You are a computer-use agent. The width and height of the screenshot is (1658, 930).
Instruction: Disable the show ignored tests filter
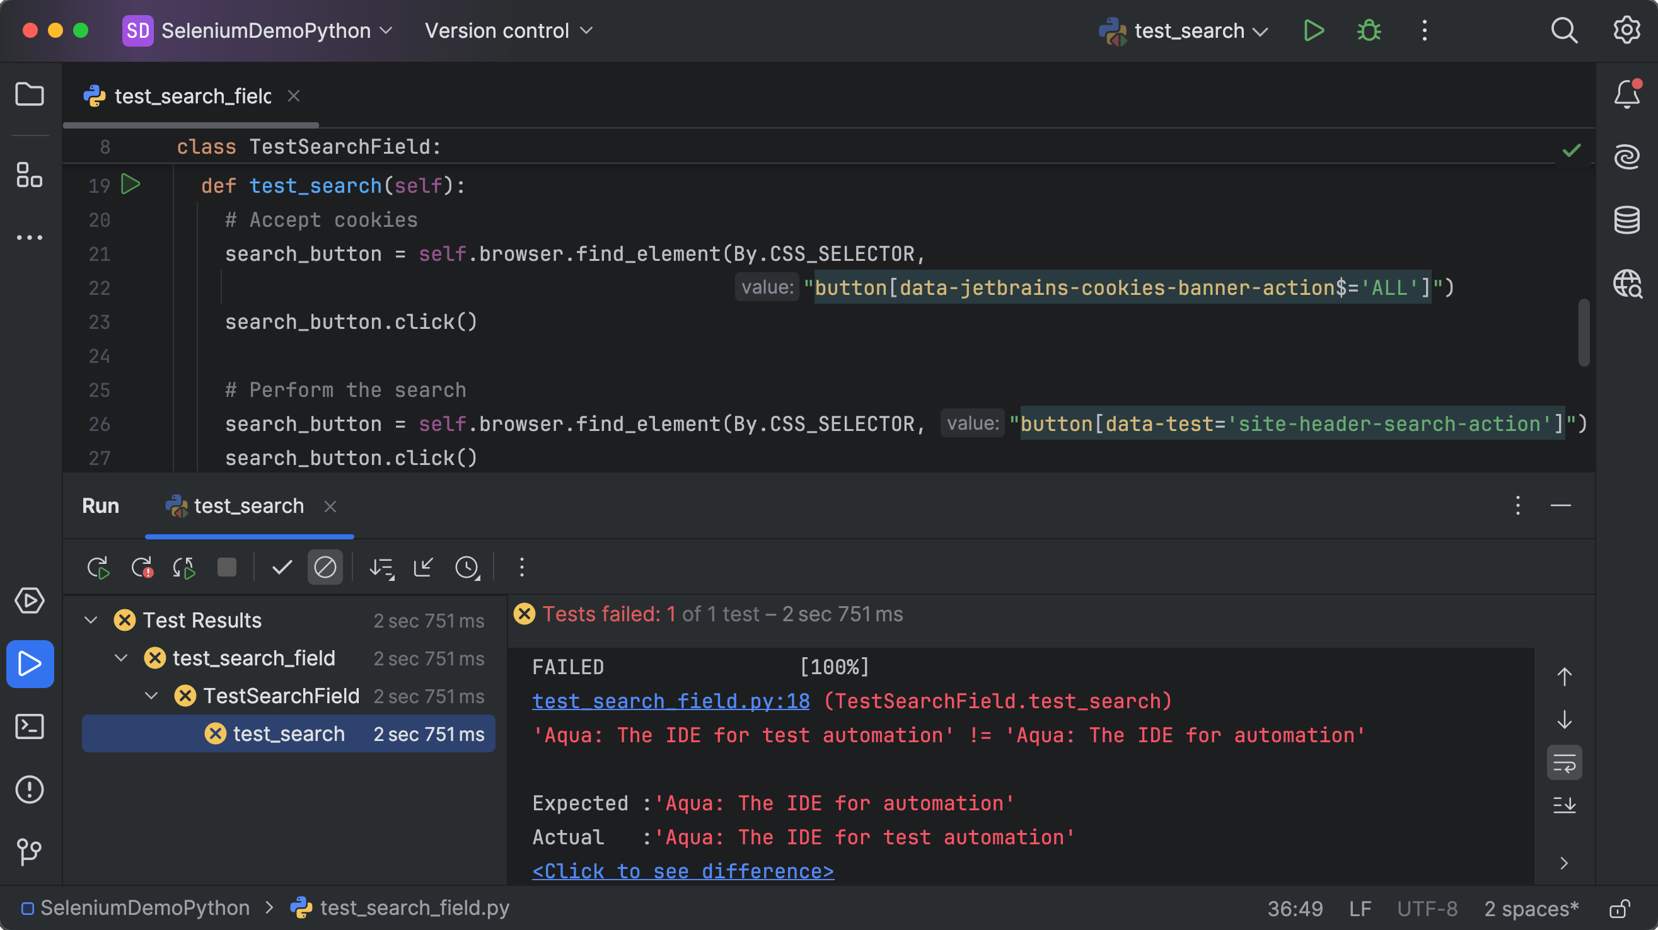pyautogui.click(x=325, y=567)
